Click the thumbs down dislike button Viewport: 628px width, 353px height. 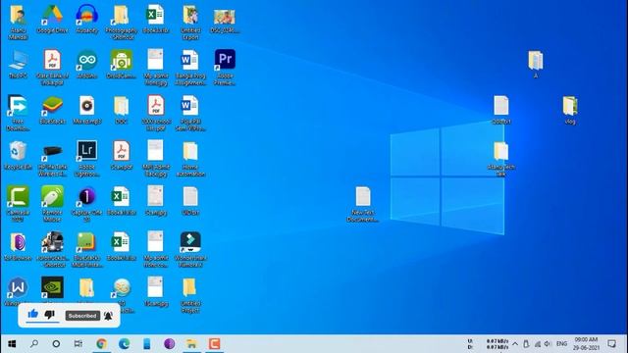click(50, 315)
